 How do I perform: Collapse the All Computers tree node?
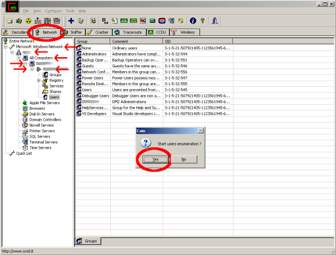pyautogui.click(x=18, y=58)
